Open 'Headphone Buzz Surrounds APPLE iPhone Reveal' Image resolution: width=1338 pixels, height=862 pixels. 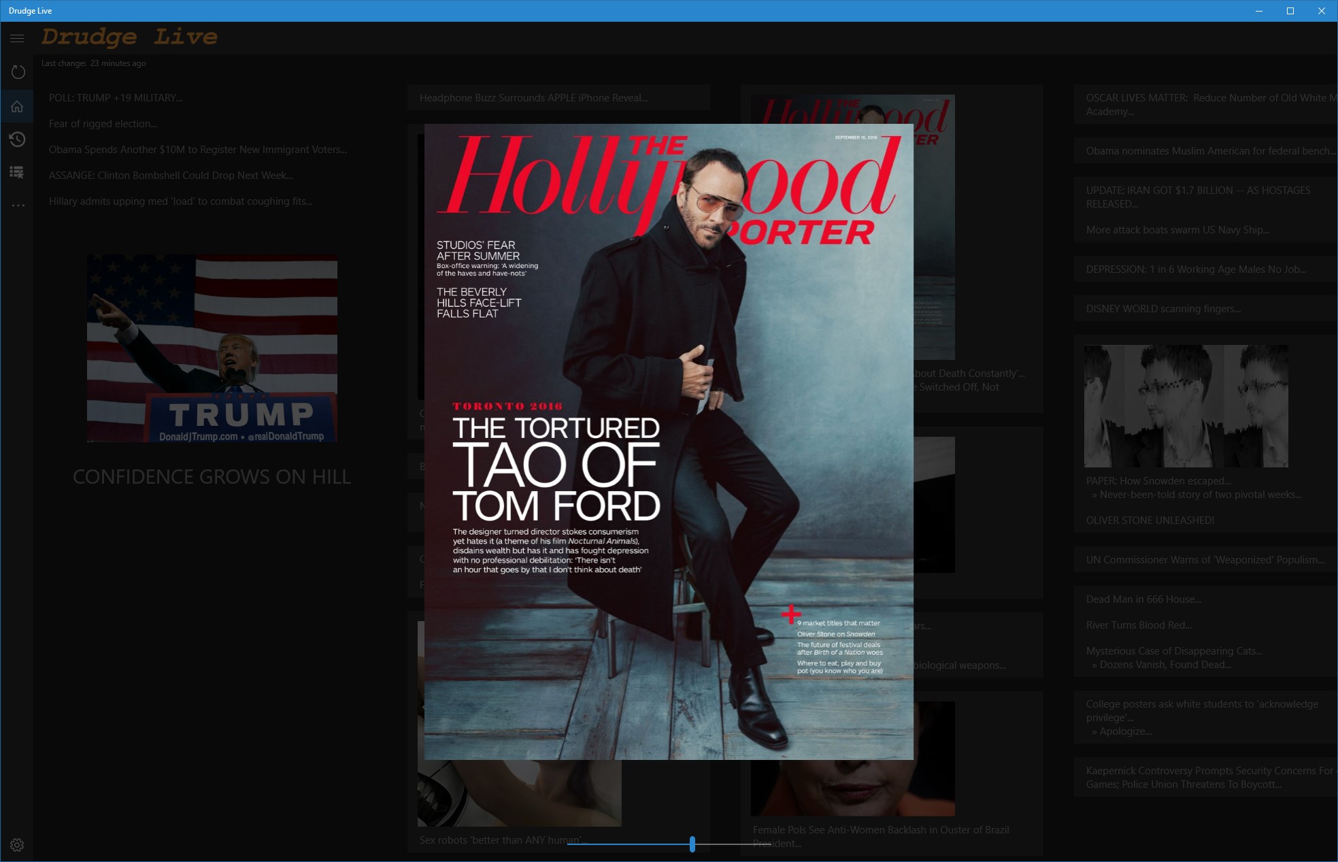pyautogui.click(x=533, y=97)
